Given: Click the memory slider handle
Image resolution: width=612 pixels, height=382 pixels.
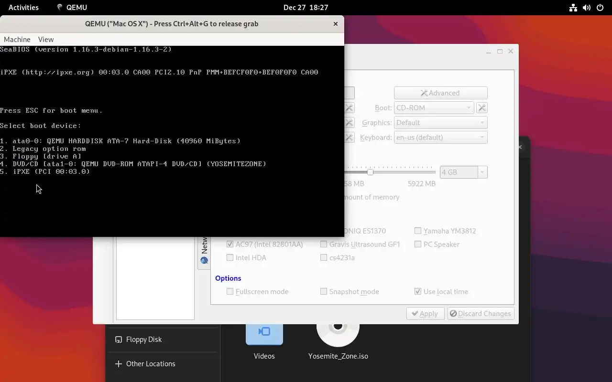Looking at the screenshot, I should 370,172.
